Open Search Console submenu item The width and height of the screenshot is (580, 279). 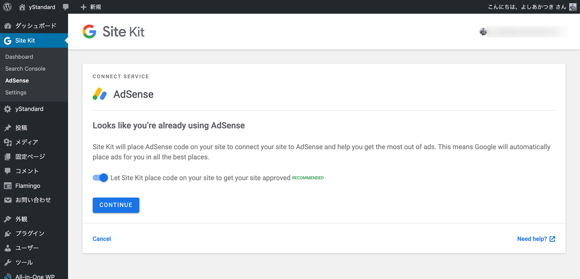[25, 68]
